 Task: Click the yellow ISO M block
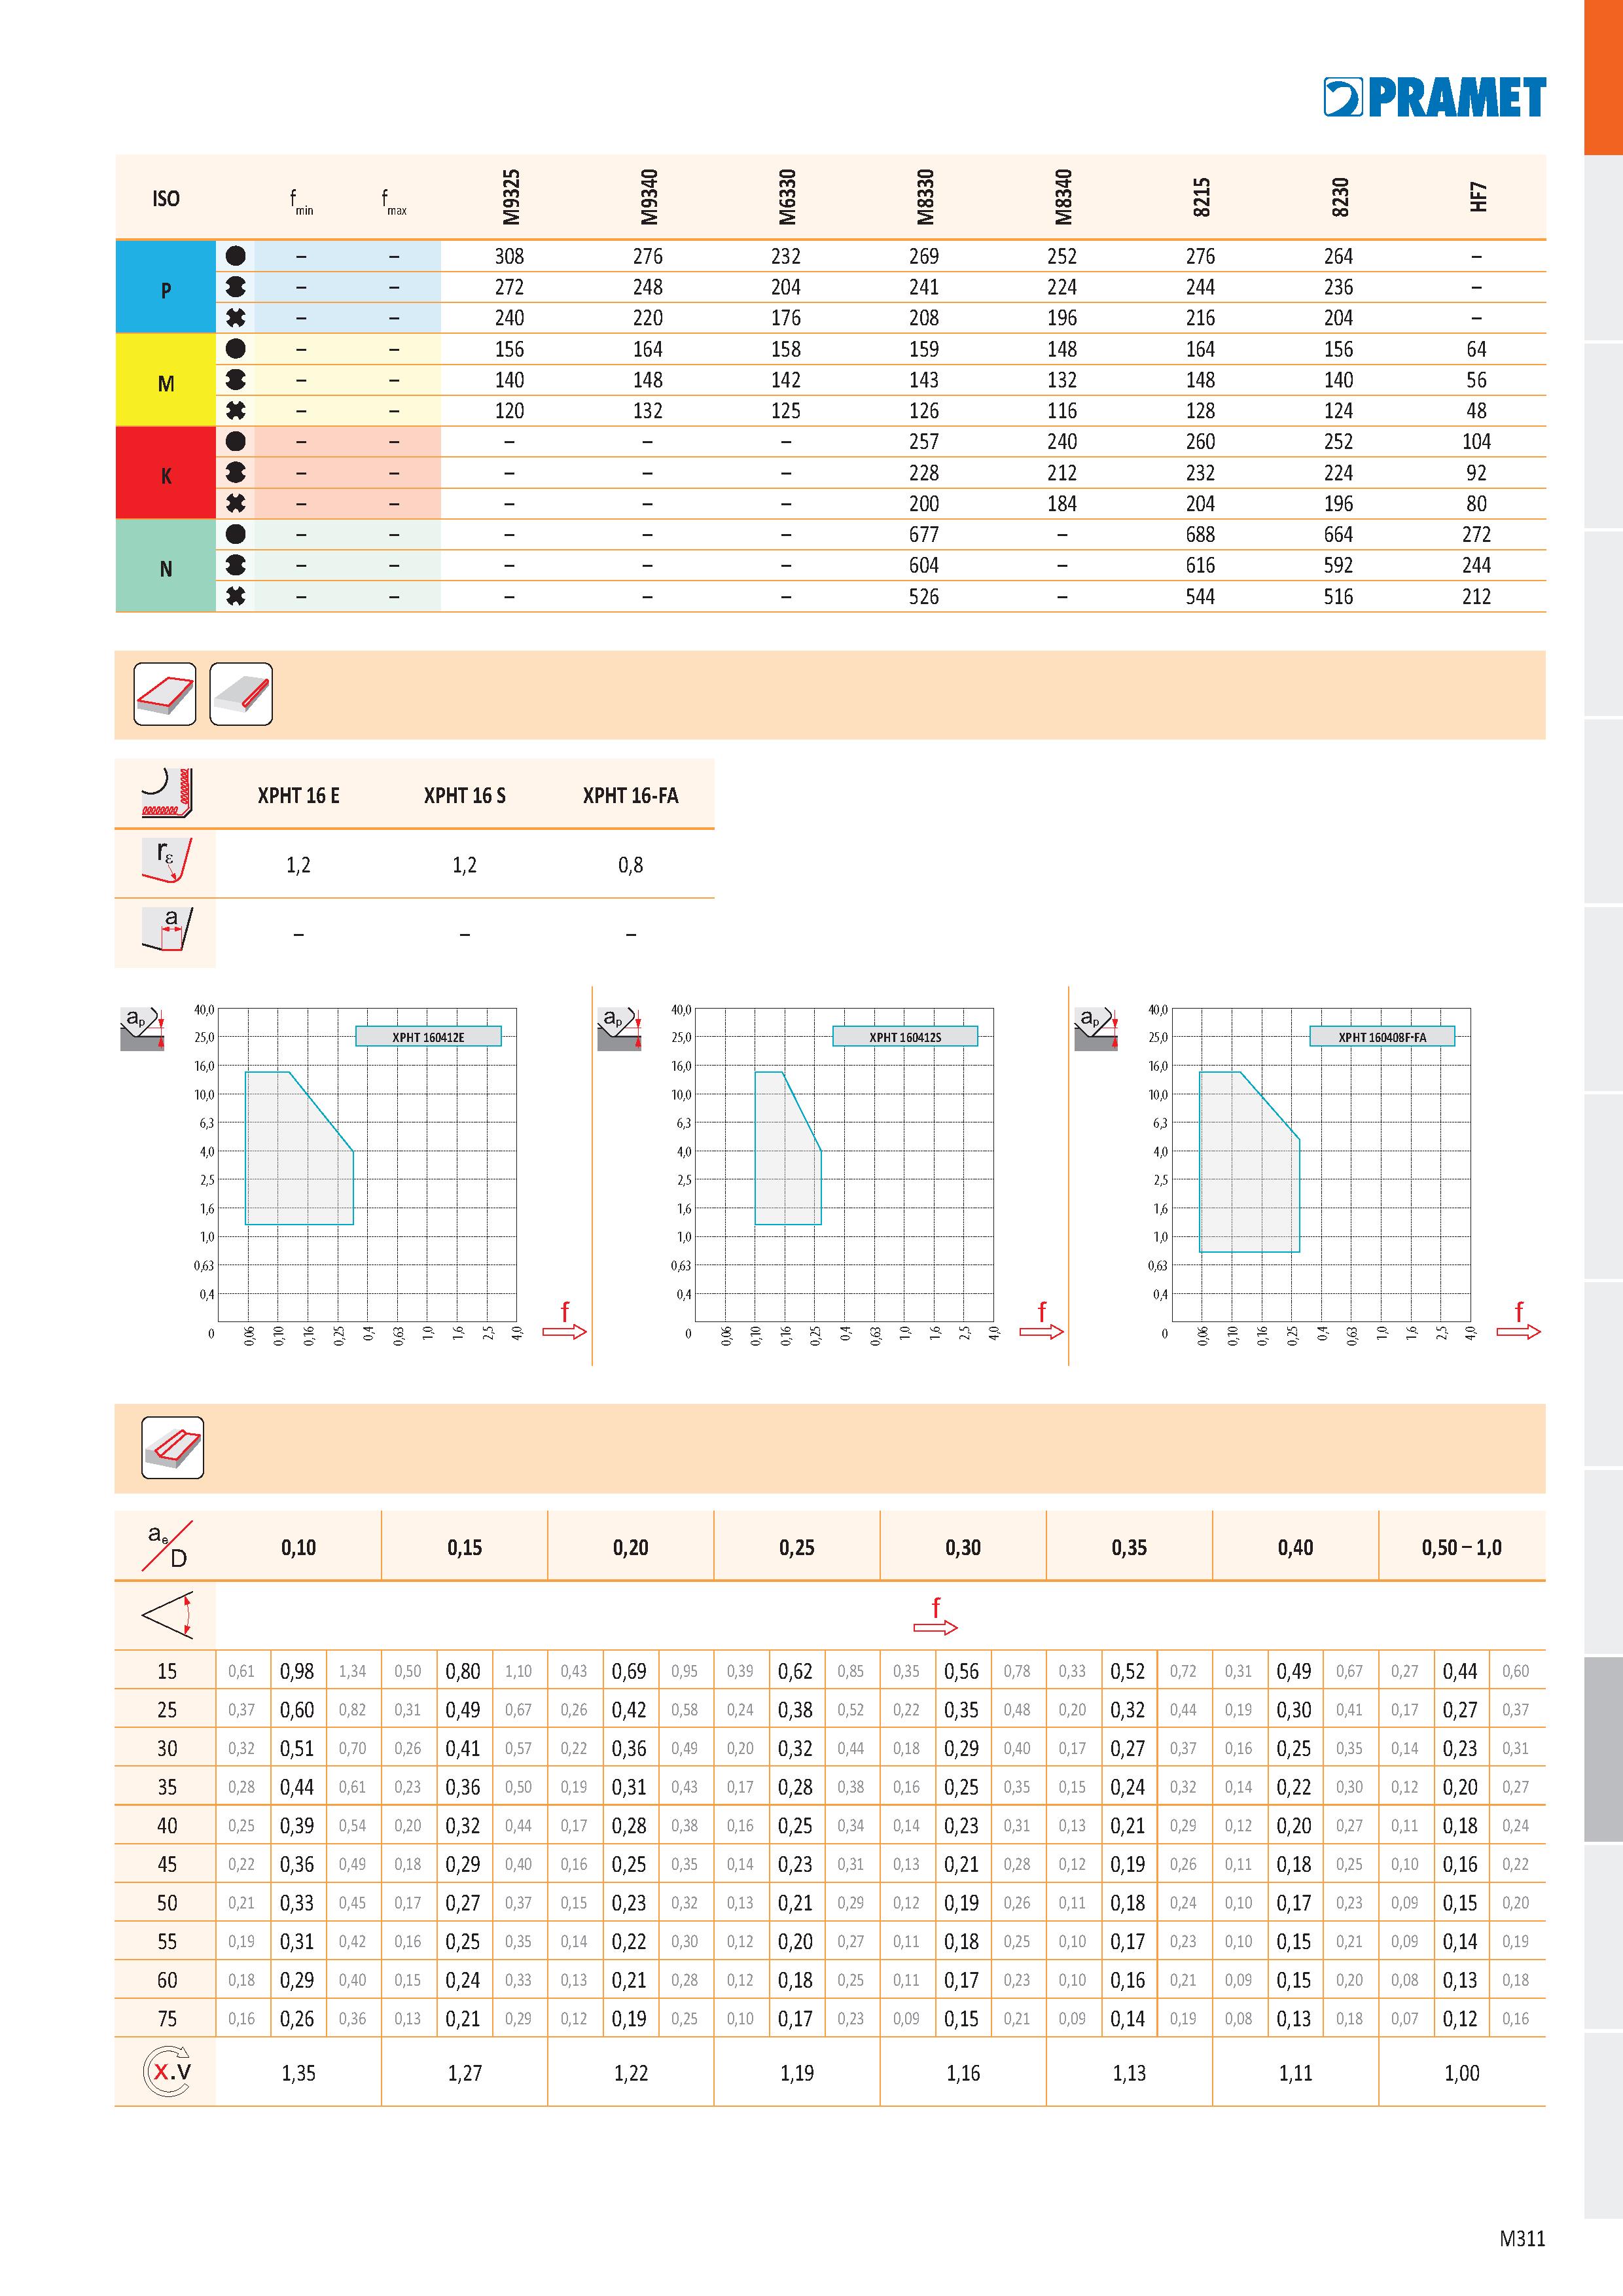coord(166,380)
